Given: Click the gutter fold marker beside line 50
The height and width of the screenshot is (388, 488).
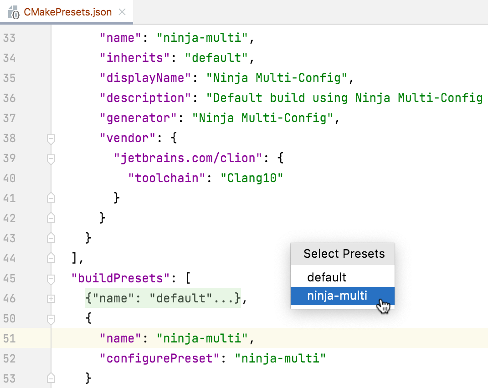Looking at the screenshot, I should coord(51,319).
